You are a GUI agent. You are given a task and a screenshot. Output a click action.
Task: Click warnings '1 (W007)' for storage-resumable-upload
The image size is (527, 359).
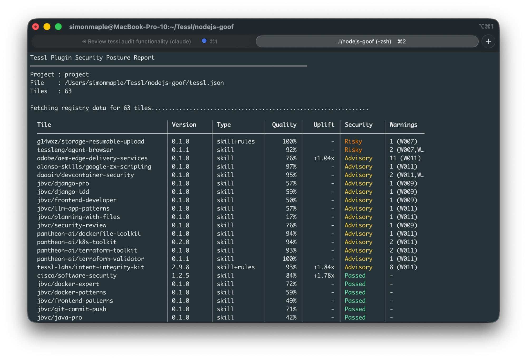403,142
